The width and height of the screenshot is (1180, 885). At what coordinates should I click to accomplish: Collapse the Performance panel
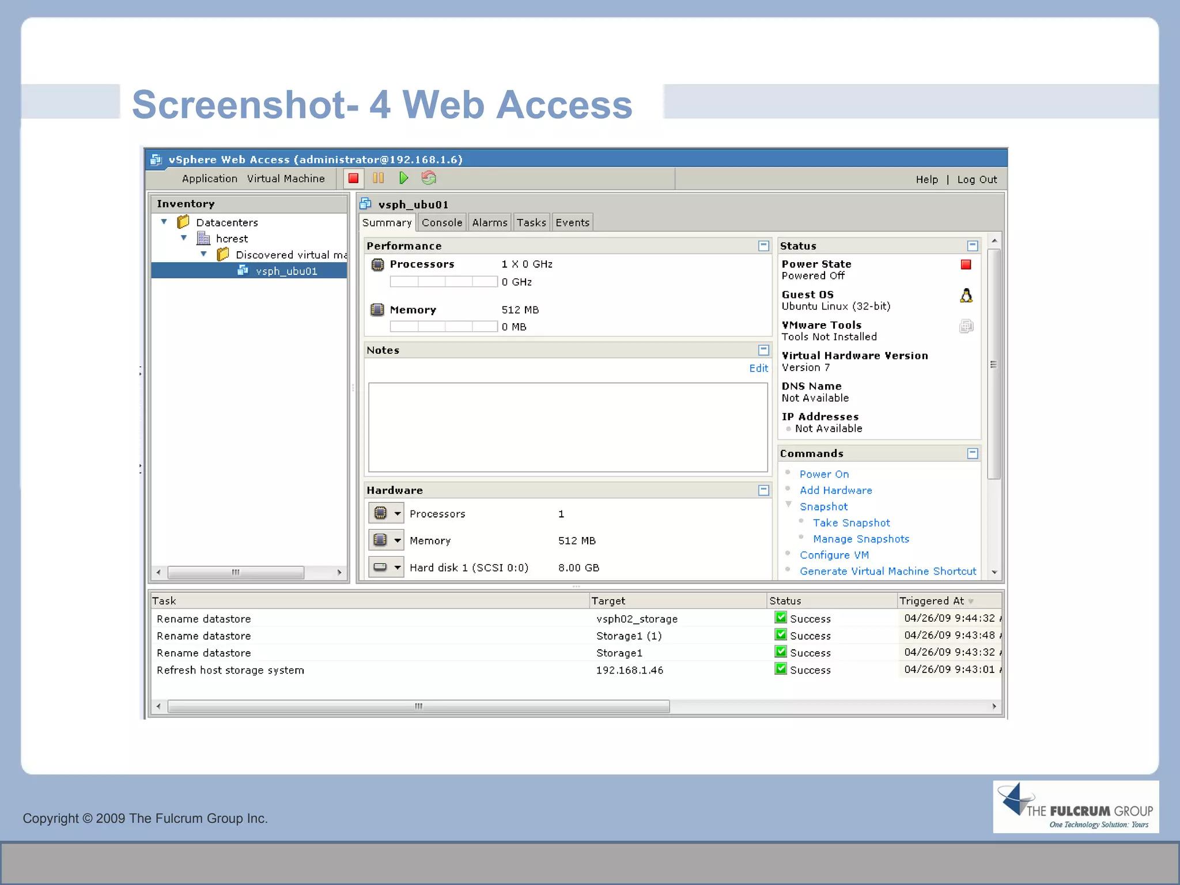pos(763,246)
